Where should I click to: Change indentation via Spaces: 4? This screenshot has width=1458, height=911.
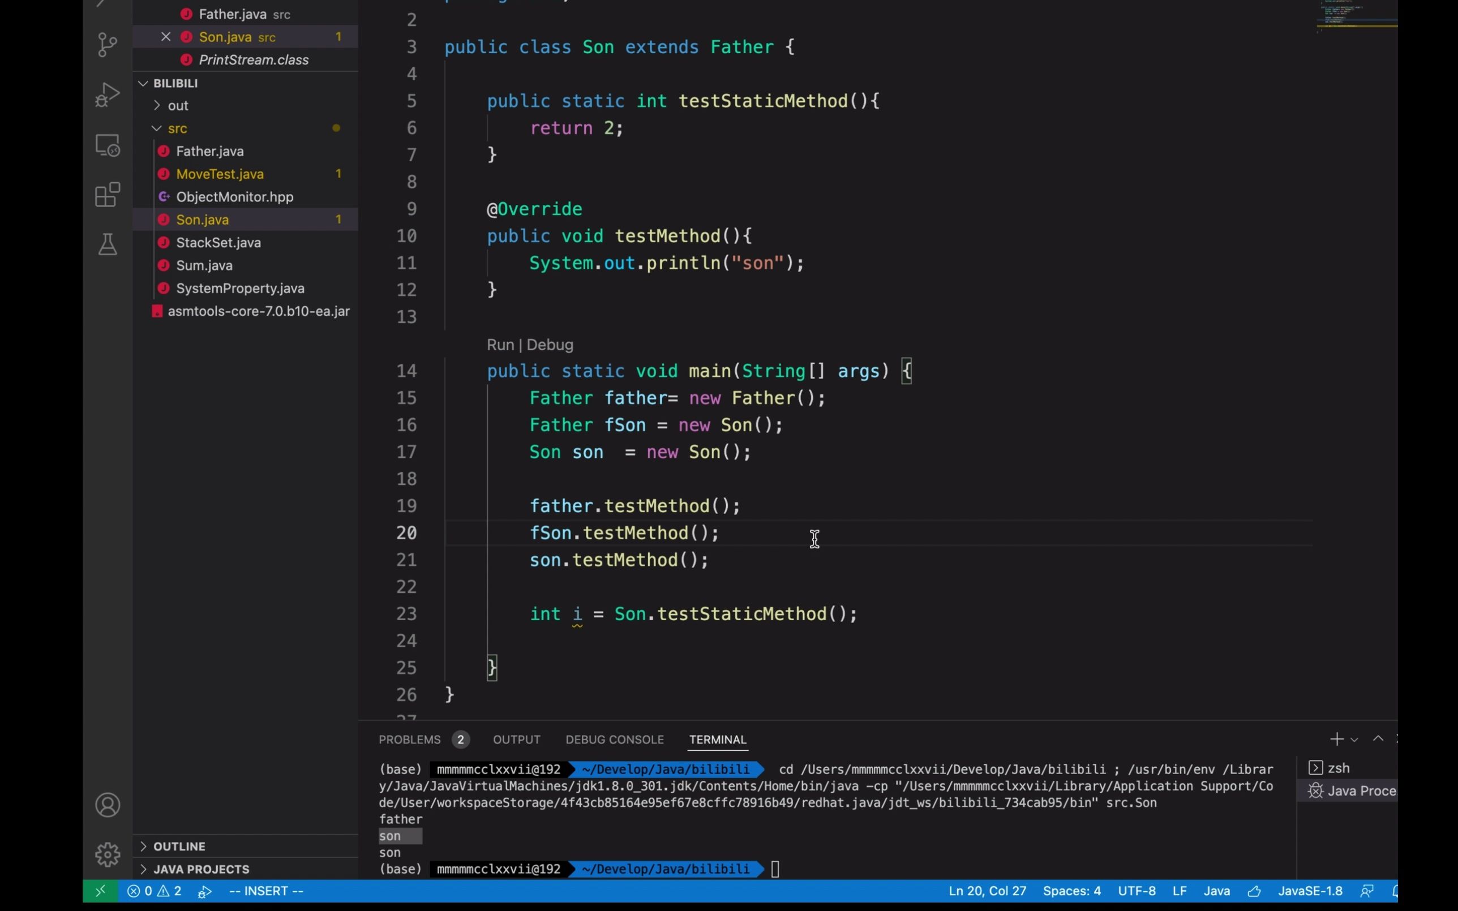tap(1071, 891)
